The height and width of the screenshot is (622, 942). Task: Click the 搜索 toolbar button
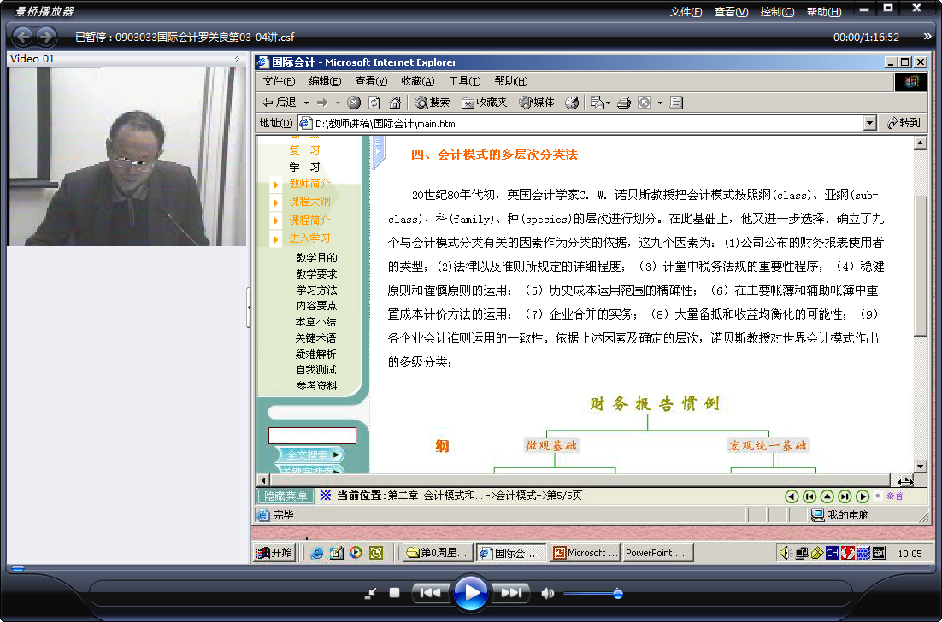coord(432,103)
